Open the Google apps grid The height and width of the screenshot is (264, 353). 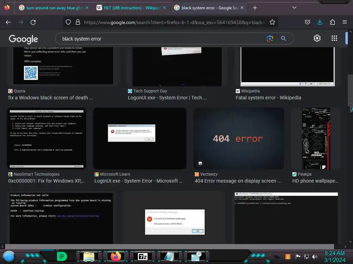[x=334, y=38]
